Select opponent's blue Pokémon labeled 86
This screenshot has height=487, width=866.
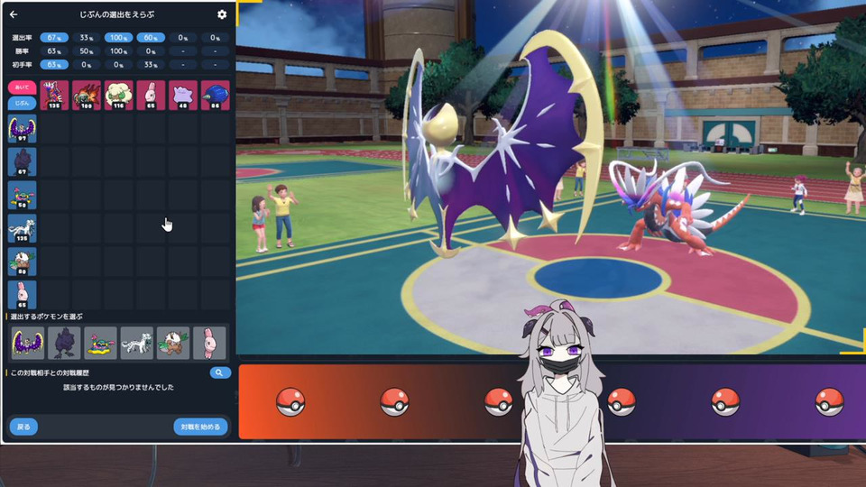(x=216, y=95)
